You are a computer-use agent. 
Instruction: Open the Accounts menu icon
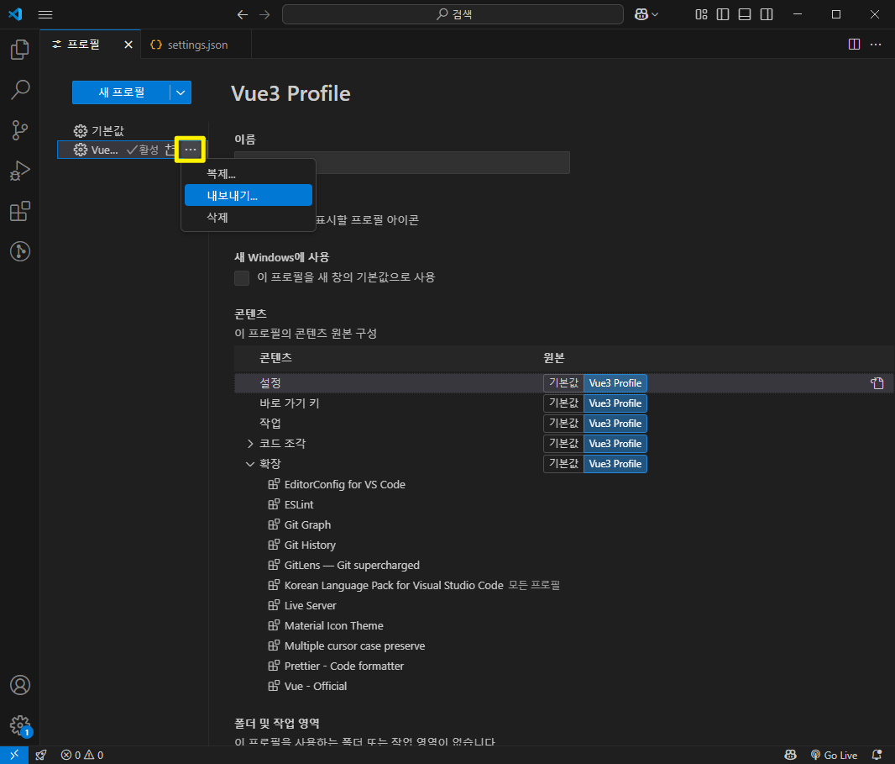click(x=20, y=684)
